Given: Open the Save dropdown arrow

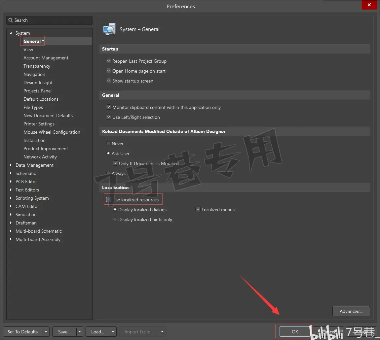Looking at the screenshot, I should [80, 331].
